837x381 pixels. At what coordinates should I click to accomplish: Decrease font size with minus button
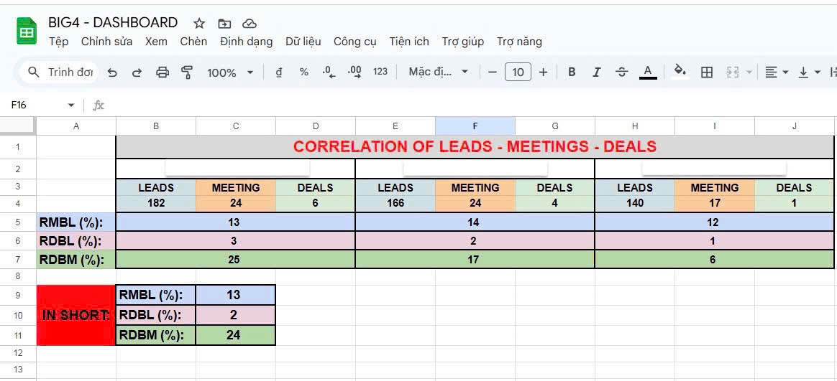tap(493, 72)
